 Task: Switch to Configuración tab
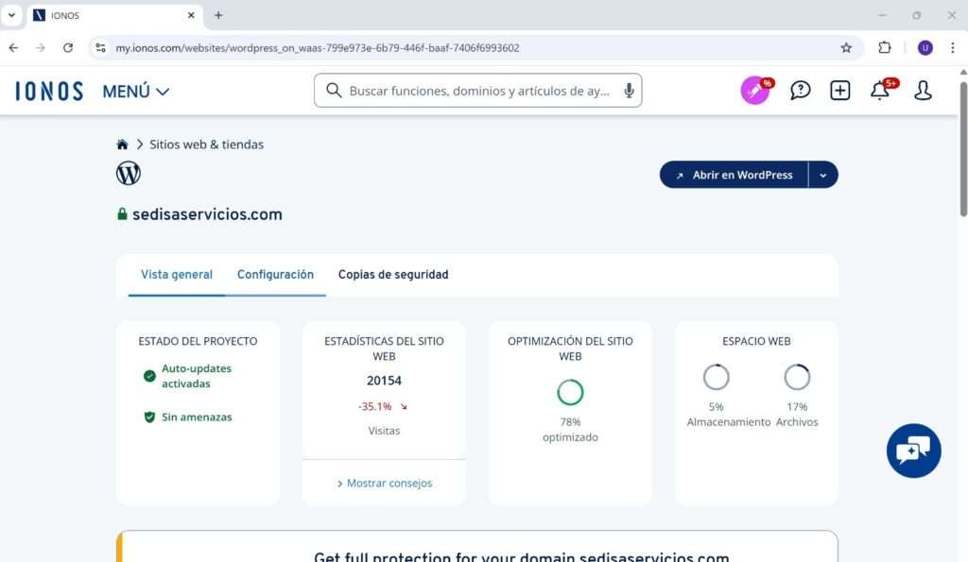(x=275, y=275)
